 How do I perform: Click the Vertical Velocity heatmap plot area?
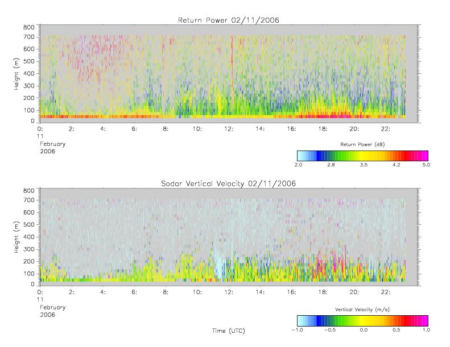click(229, 237)
